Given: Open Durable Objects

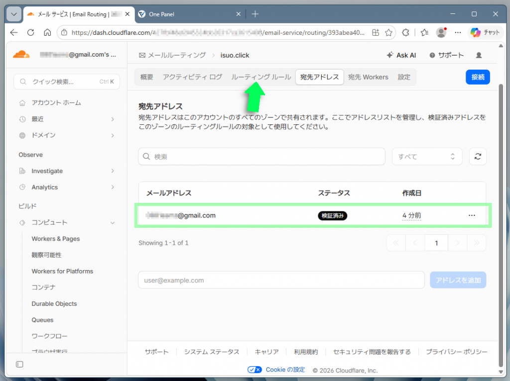Looking at the screenshot, I should 54,304.
